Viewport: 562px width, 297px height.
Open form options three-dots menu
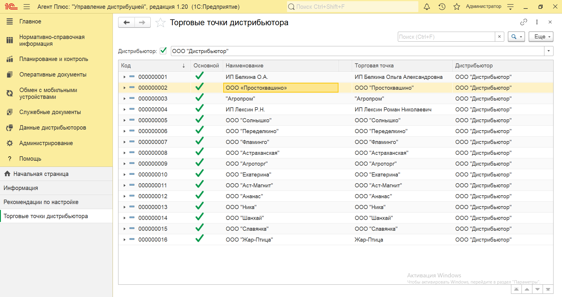[x=537, y=22]
